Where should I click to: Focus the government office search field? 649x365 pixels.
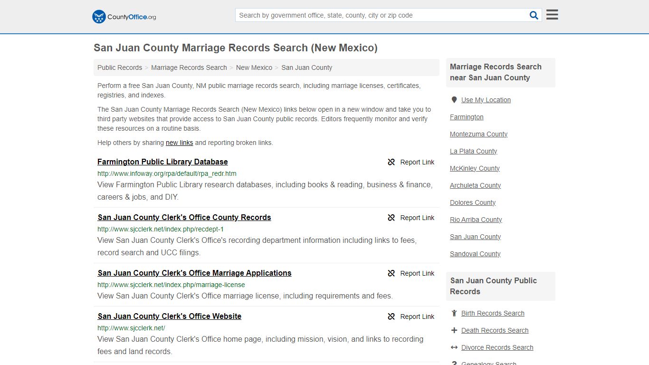[x=382, y=15]
